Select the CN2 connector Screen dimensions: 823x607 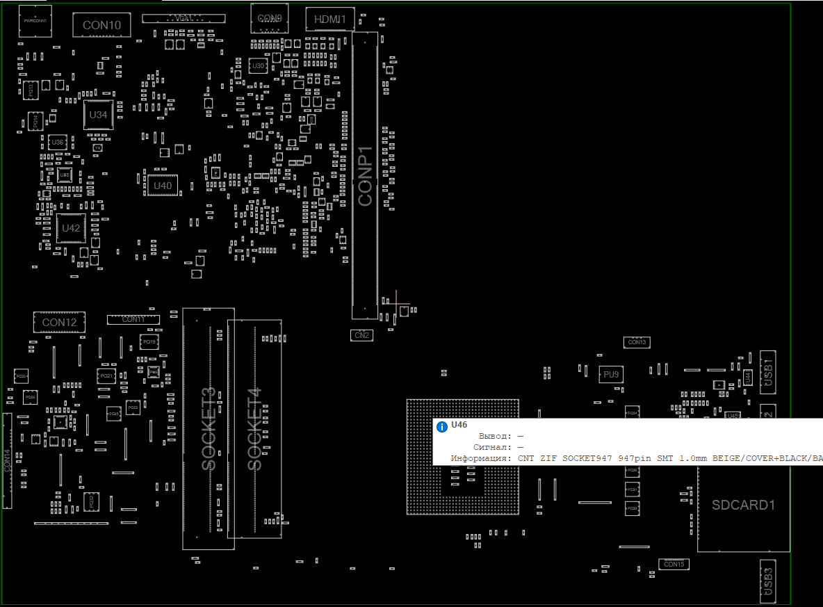click(362, 335)
